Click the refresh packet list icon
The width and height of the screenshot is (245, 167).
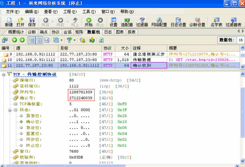(x=101, y=40)
